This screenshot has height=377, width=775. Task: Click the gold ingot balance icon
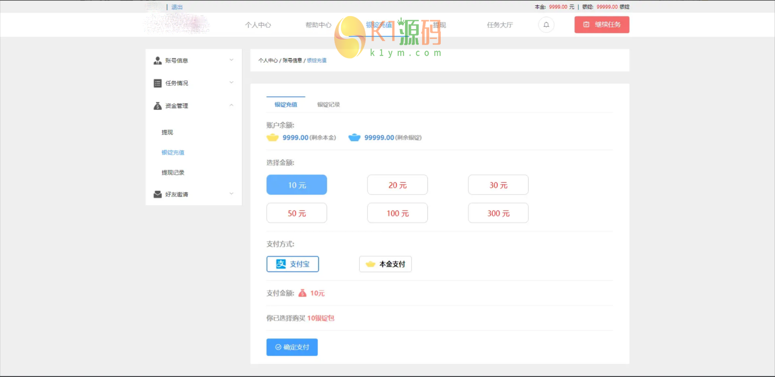[x=273, y=137]
